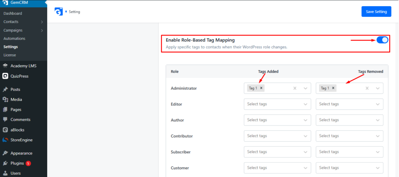Open Contributor Tags Removed select dropdown
Image resolution: width=399 pixels, height=177 pixels.
pyautogui.click(x=350, y=136)
